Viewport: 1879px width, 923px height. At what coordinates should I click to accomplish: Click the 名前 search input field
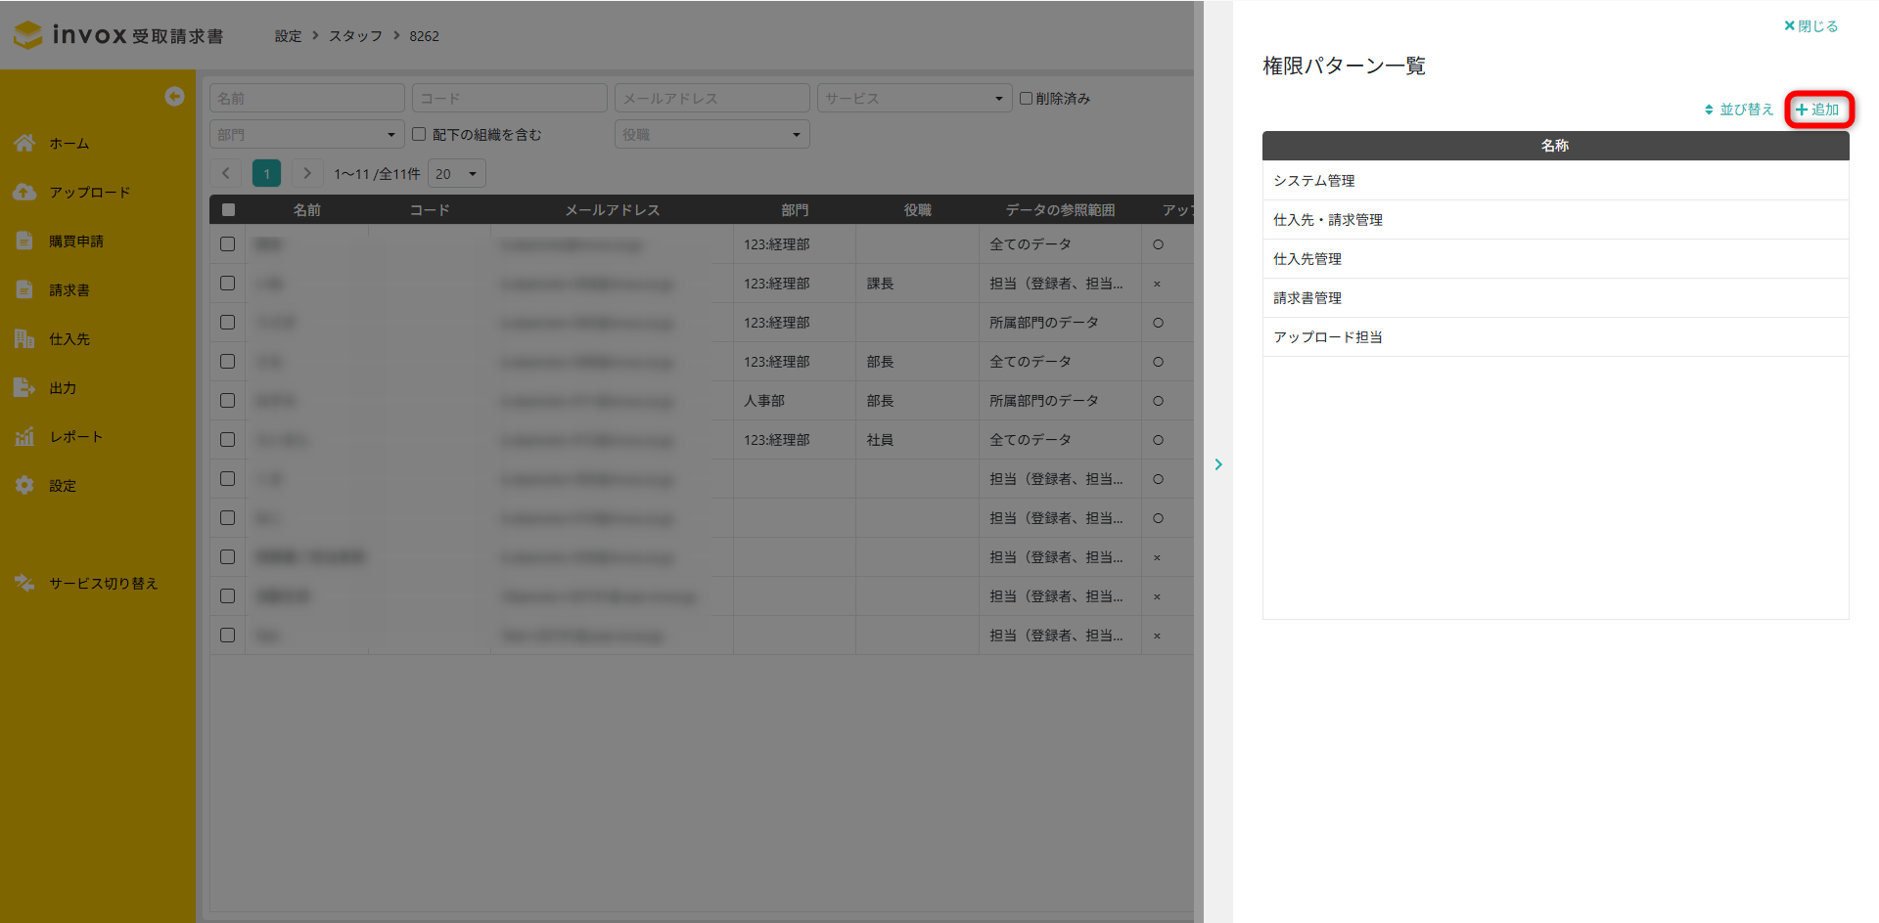pos(306,98)
